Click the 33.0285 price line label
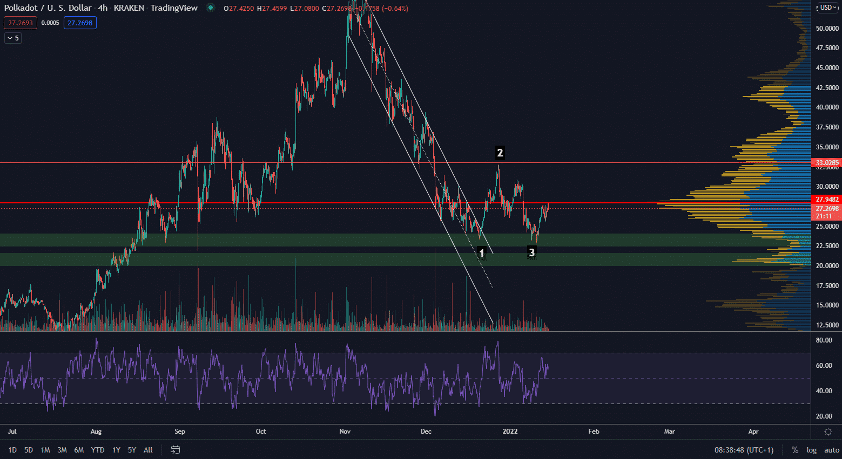Image resolution: width=842 pixels, height=459 pixels. 827,163
